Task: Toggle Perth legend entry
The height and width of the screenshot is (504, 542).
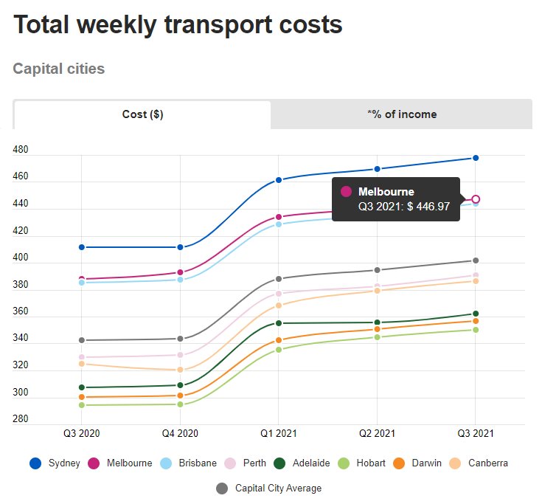Action: tap(245, 463)
